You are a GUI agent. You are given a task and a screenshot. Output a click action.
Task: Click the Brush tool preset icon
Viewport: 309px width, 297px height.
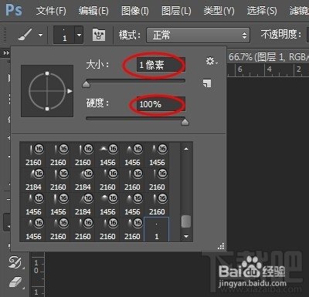pos(25,35)
